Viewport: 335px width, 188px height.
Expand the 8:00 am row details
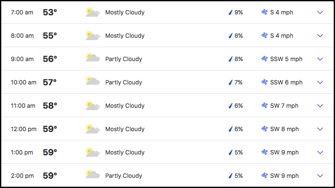[x=320, y=36]
